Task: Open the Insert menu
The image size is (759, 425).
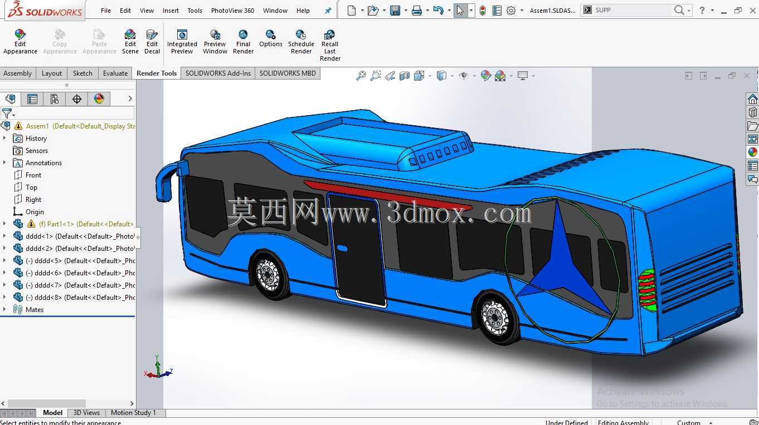Action: pyautogui.click(x=171, y=11)
